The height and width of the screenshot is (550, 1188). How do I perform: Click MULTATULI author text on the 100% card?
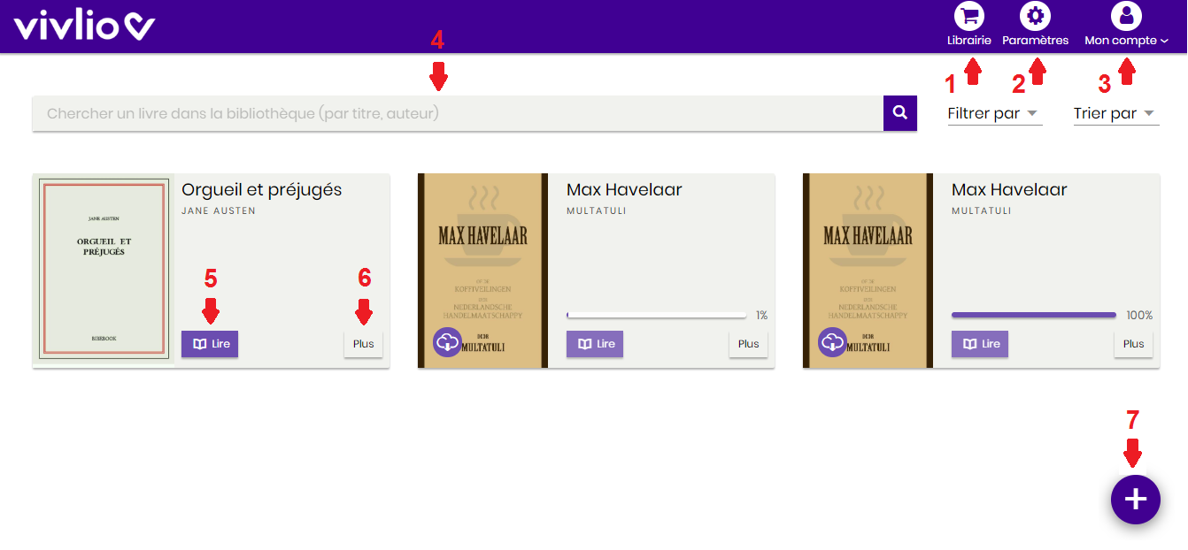coord(982,211)
